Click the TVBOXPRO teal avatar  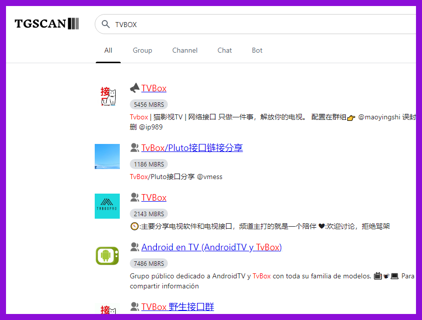coord(107,206)
